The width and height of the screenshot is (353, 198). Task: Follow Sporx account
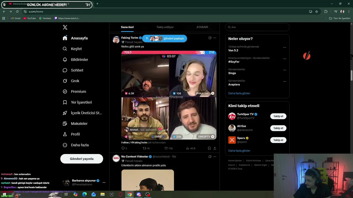pos(278,140)
